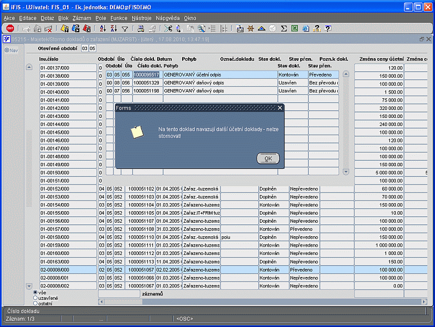Open the Nástroje menu
The width and height of the screenshot is (435, 327).
(141, 18)
